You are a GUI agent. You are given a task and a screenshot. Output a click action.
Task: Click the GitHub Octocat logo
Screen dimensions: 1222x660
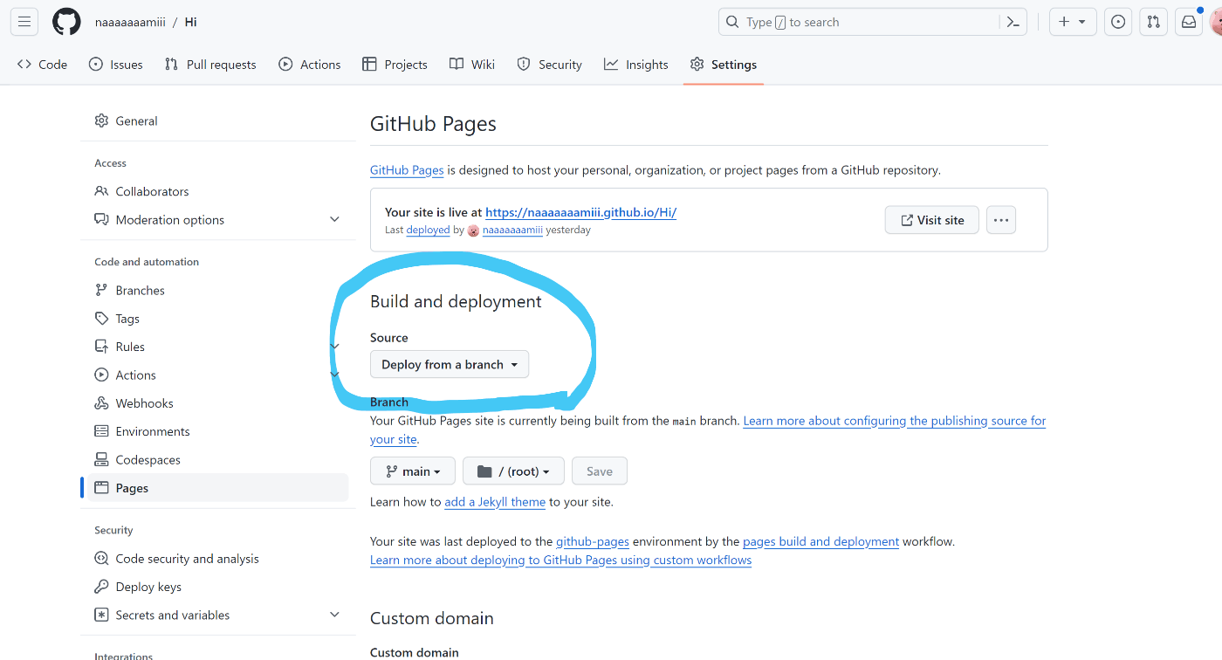point(66,22)
